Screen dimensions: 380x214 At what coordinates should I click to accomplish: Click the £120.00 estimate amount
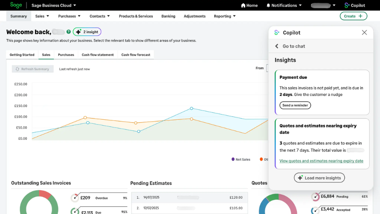click(x=236, y=197)
